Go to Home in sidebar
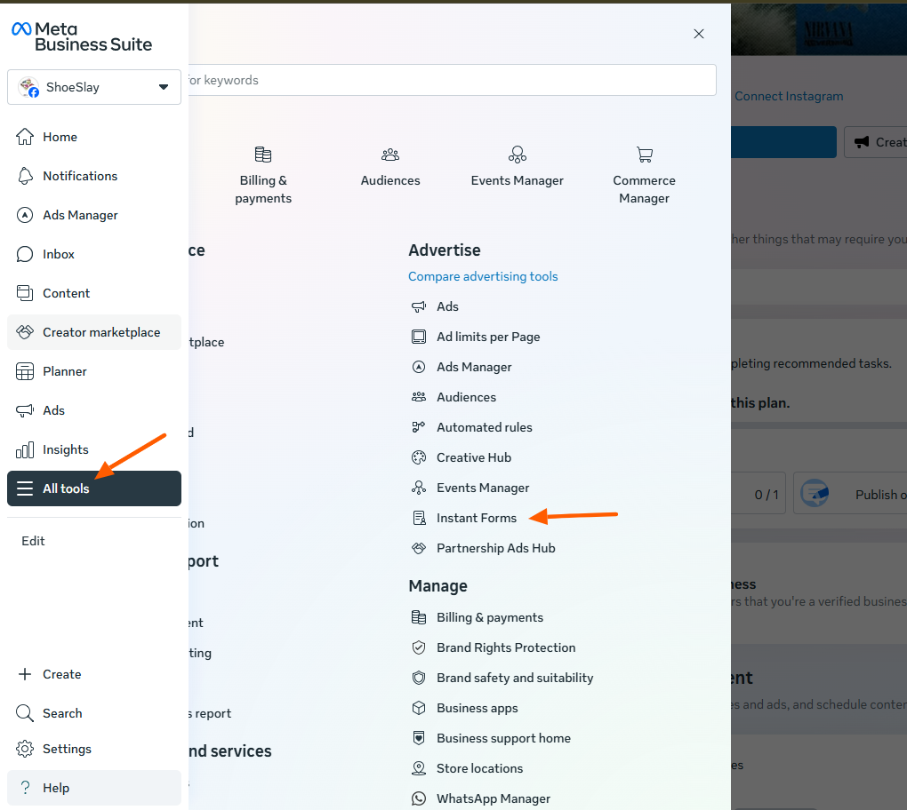Screen dimensions: 907x810 pos(94,137)
